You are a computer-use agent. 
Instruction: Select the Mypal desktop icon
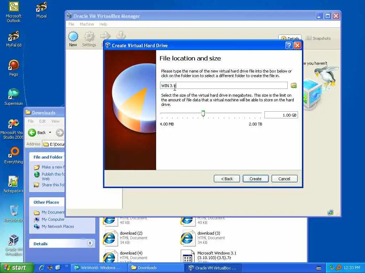click(x=41, y=10)
